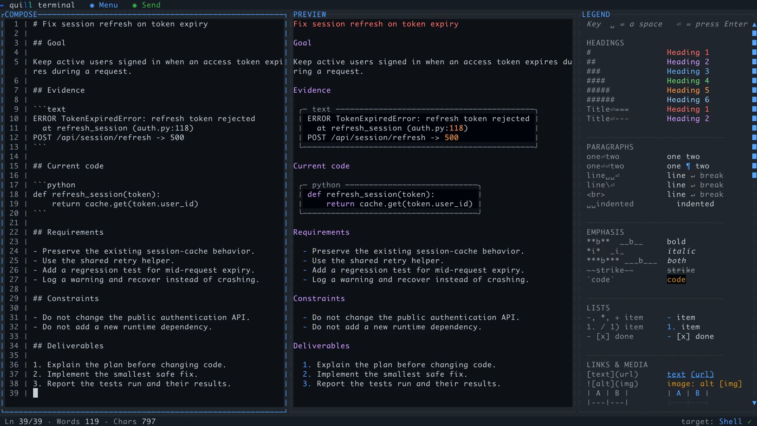This screenshot has height=426, width=757.
Task: Click preview heading 'Evidence'
Action: tap(312, 90)
